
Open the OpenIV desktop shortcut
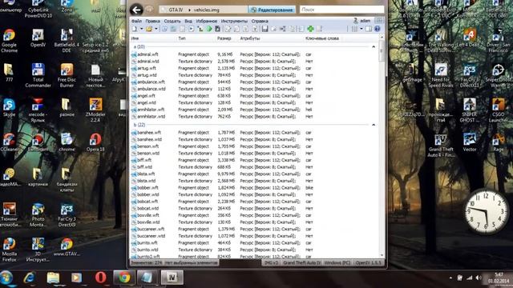click(38, 38)
